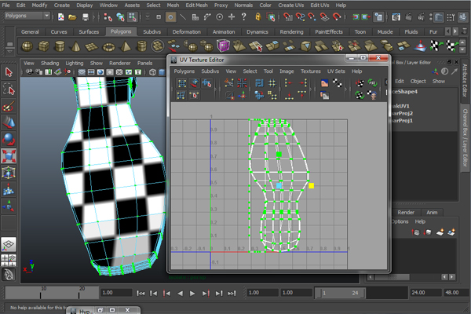
Task: Click the UV editor image display icon
Action: (324, 83)
